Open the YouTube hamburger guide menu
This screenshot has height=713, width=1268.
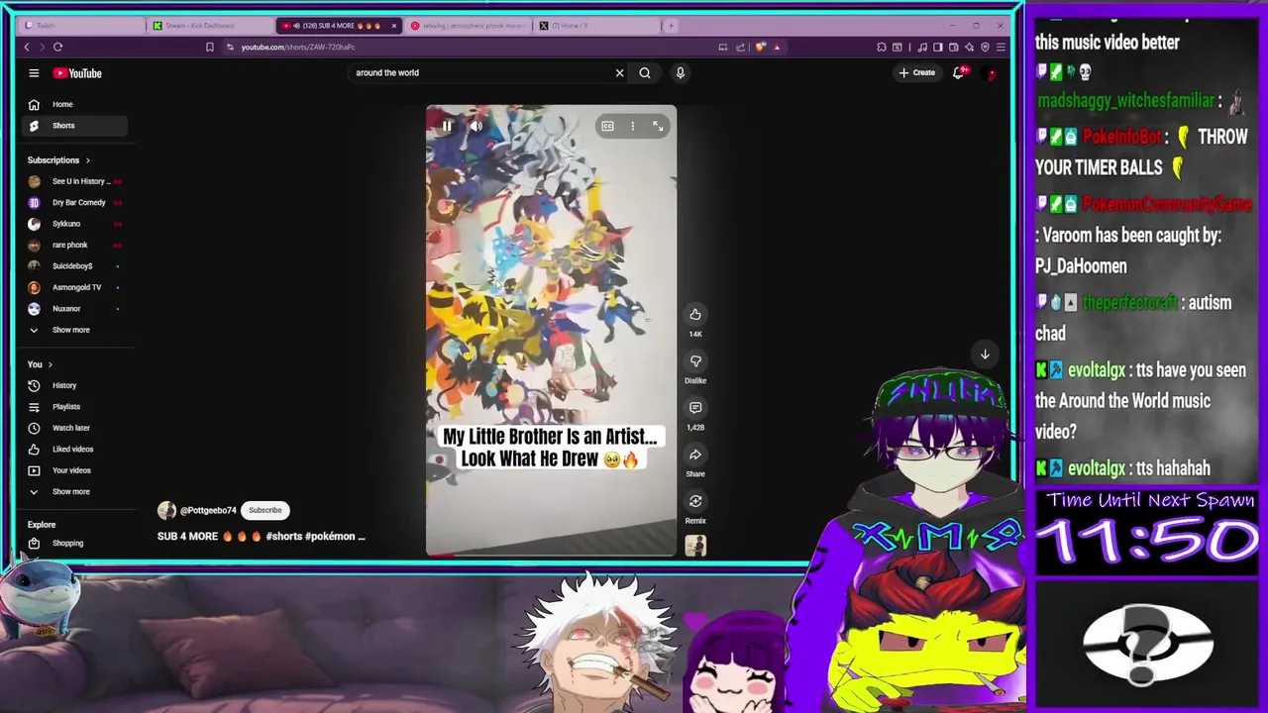(34, 72)
